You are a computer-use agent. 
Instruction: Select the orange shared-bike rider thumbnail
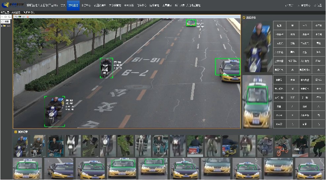pos(282,146)
